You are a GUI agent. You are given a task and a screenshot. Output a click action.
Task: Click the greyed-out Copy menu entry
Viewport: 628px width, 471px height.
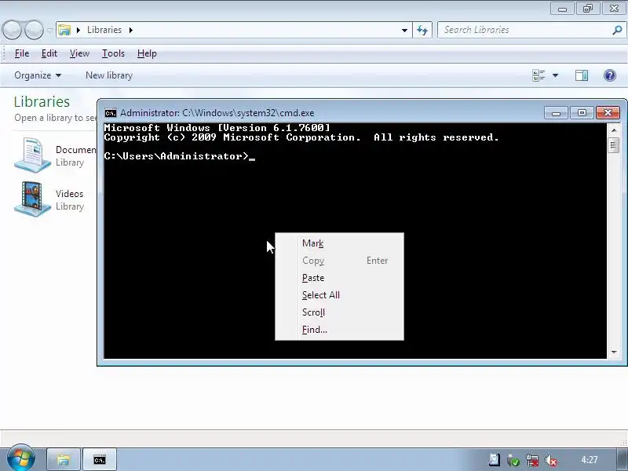(x=339, y=261)
